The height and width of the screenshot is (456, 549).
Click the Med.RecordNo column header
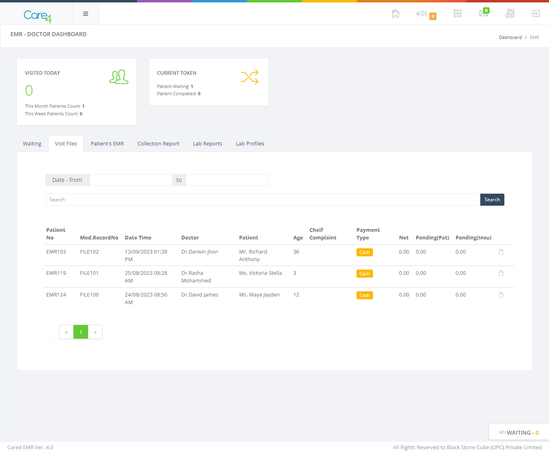pos(99,238)
